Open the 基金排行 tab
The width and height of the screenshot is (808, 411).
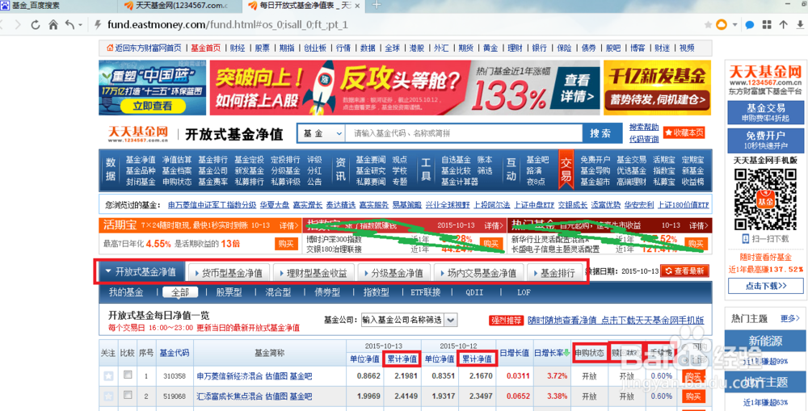pyautogui.click(x=554, y=272)
